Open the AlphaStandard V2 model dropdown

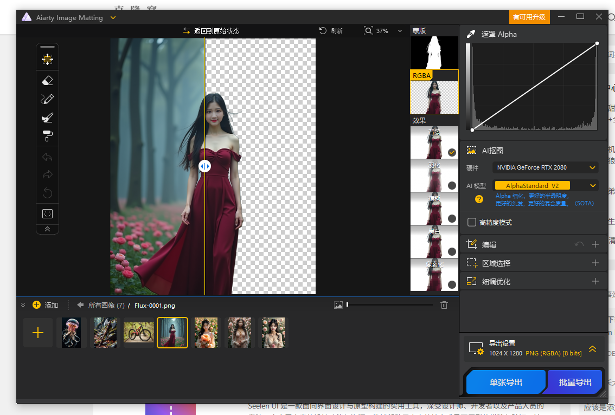pos(545,185)
